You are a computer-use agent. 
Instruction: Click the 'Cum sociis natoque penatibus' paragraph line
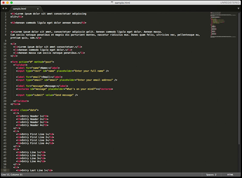(x=105, y=35)
